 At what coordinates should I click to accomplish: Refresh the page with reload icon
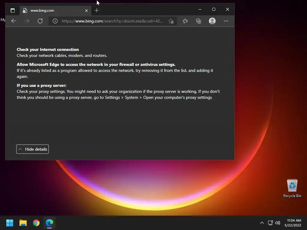point(40,21)
